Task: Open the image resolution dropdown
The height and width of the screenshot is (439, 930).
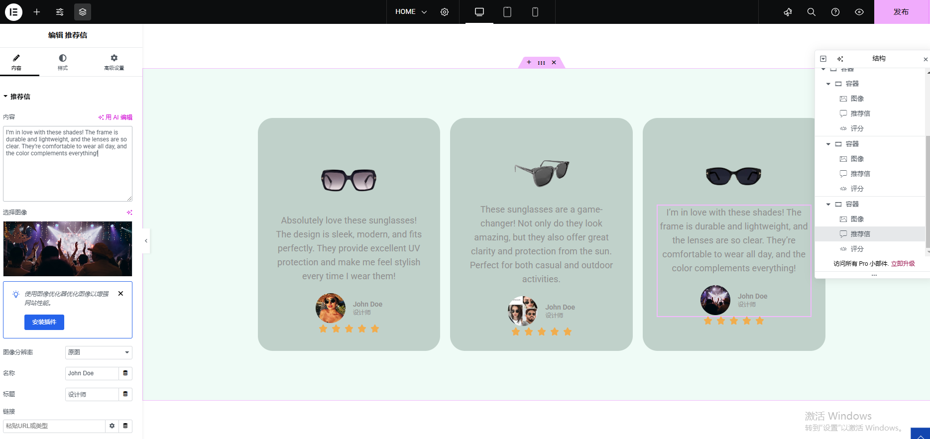Action: (99, 352)
